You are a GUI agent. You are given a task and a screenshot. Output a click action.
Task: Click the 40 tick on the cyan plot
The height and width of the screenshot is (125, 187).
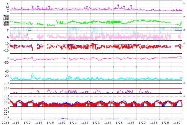7,71
